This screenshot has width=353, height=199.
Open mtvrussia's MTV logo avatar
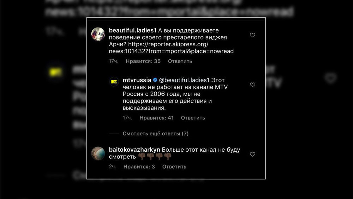click(x=114, y=82)
